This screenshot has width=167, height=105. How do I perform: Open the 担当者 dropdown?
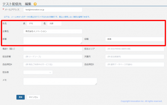point(38,72)
